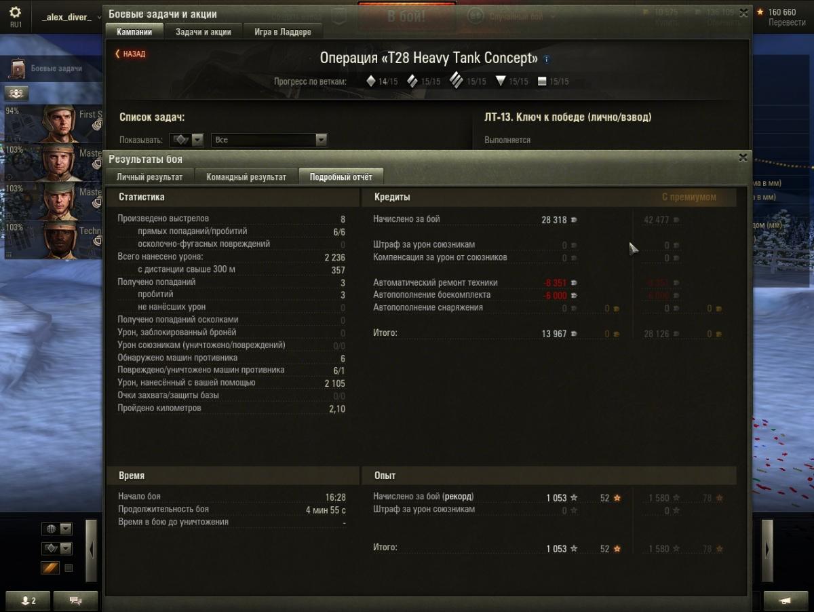Click the megaphone button at bottom right
Viewport: 814px width, 612px height.
pos(785,600)
